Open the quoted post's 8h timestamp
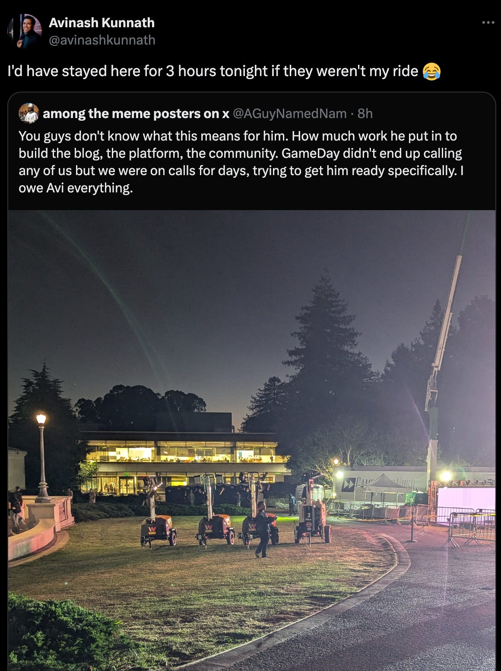501x671 pixels. click(365, 113)
